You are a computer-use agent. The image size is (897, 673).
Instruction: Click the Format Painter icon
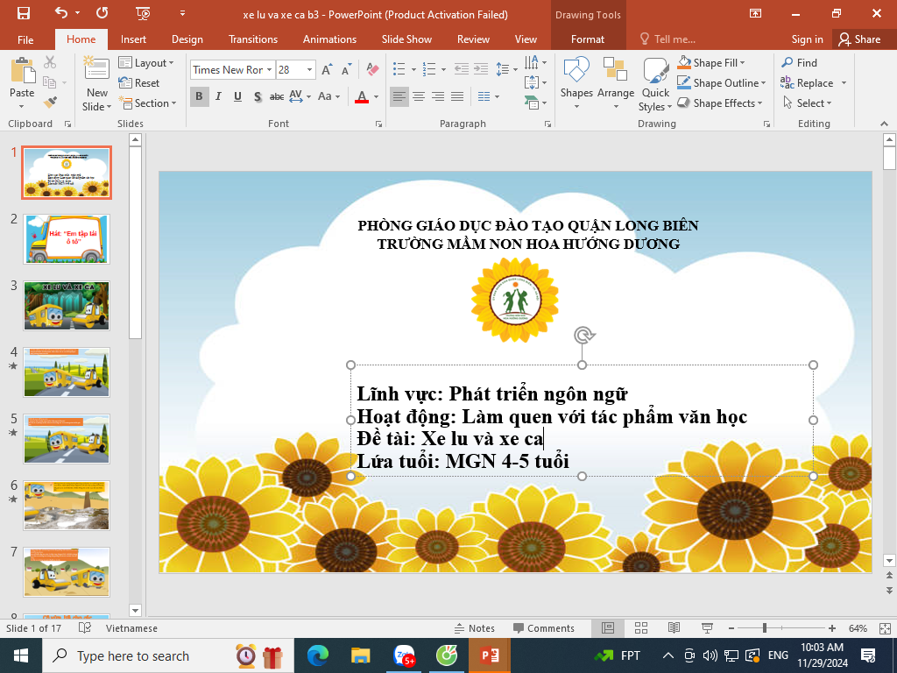click(x=50, y=102)
